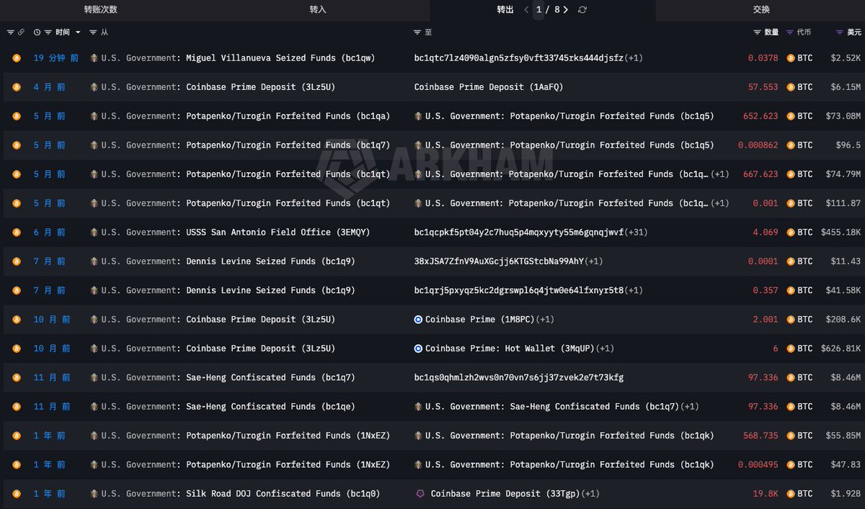Screen dimensions: 865x509
Task: Open Miguel Villanueva Seized Funds address link
Action: (280, 58)
